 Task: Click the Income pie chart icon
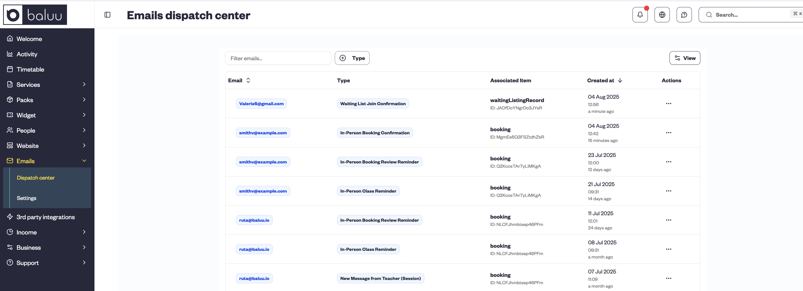(x=10, y=232)
